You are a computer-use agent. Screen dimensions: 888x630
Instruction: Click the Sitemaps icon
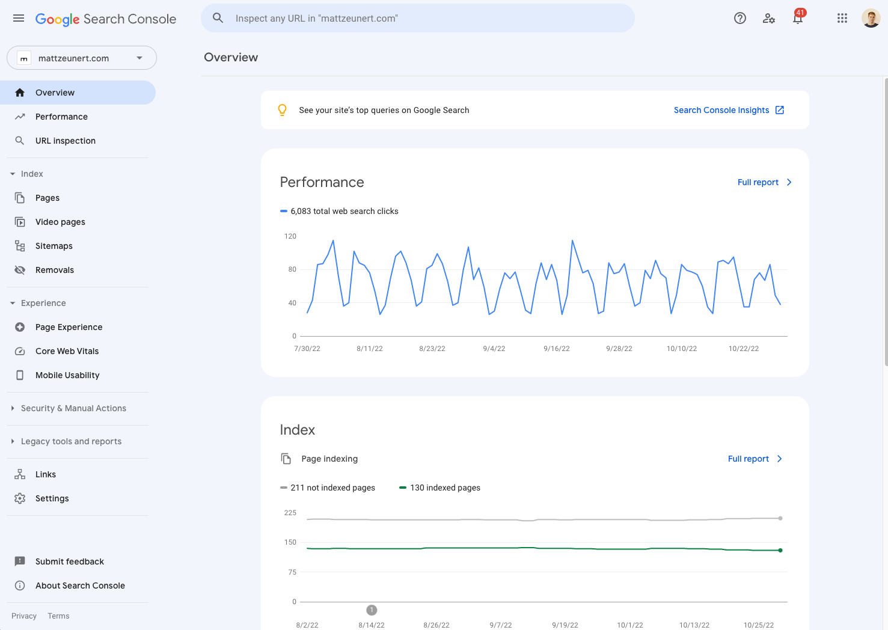coord(20,246)
